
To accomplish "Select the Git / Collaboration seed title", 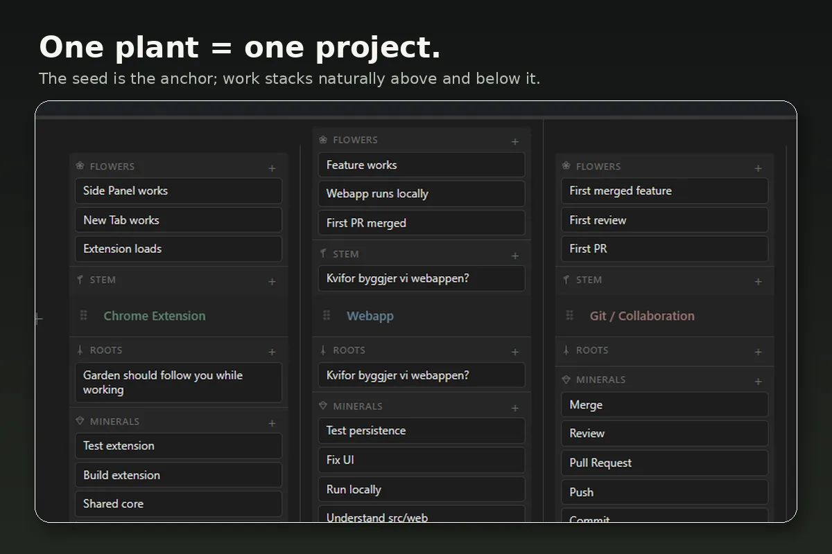I will (x=642, y=316).
